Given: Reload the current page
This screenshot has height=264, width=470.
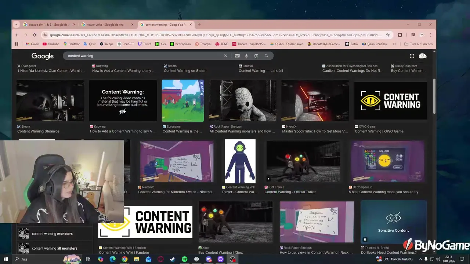Looking at the screenshot, I should coord(35,35).
